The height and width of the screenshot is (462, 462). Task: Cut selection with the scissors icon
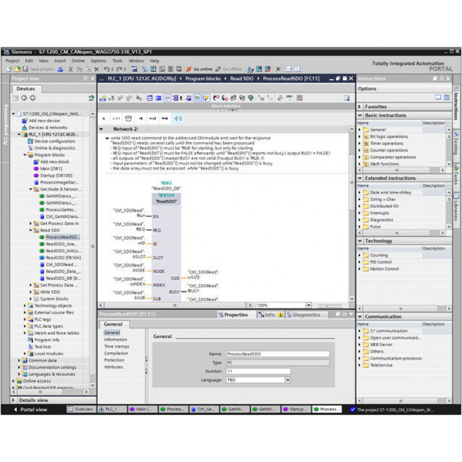click(x=70, y=69)
